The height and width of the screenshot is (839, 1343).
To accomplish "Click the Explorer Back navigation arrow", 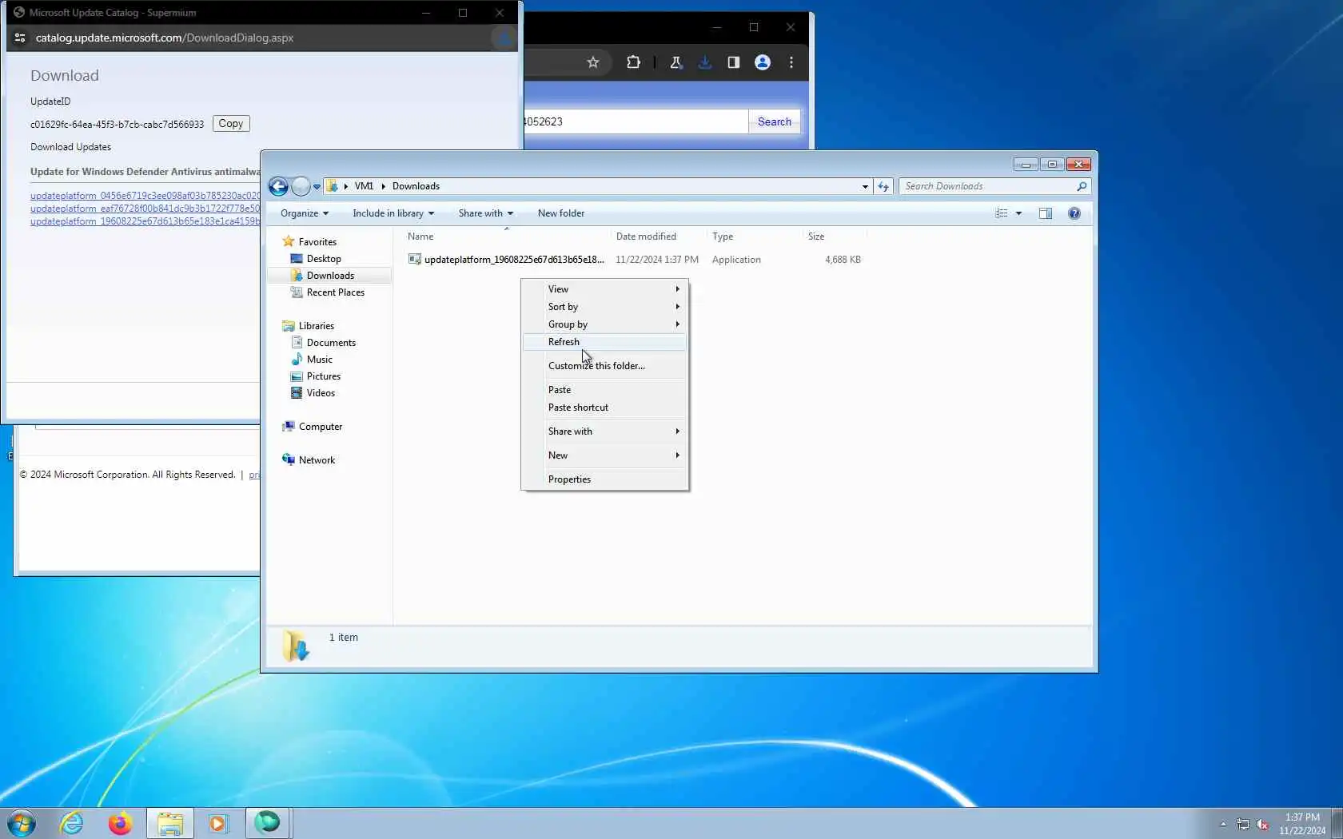I will (x=278, y=186).
